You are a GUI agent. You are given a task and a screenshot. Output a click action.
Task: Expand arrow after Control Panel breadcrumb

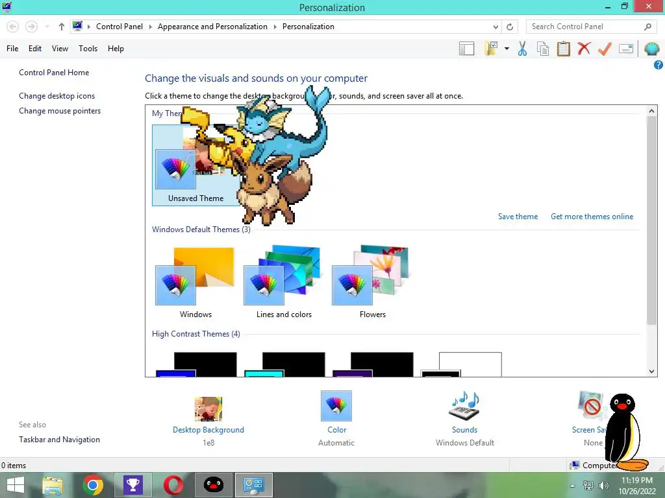pos(150,27)
